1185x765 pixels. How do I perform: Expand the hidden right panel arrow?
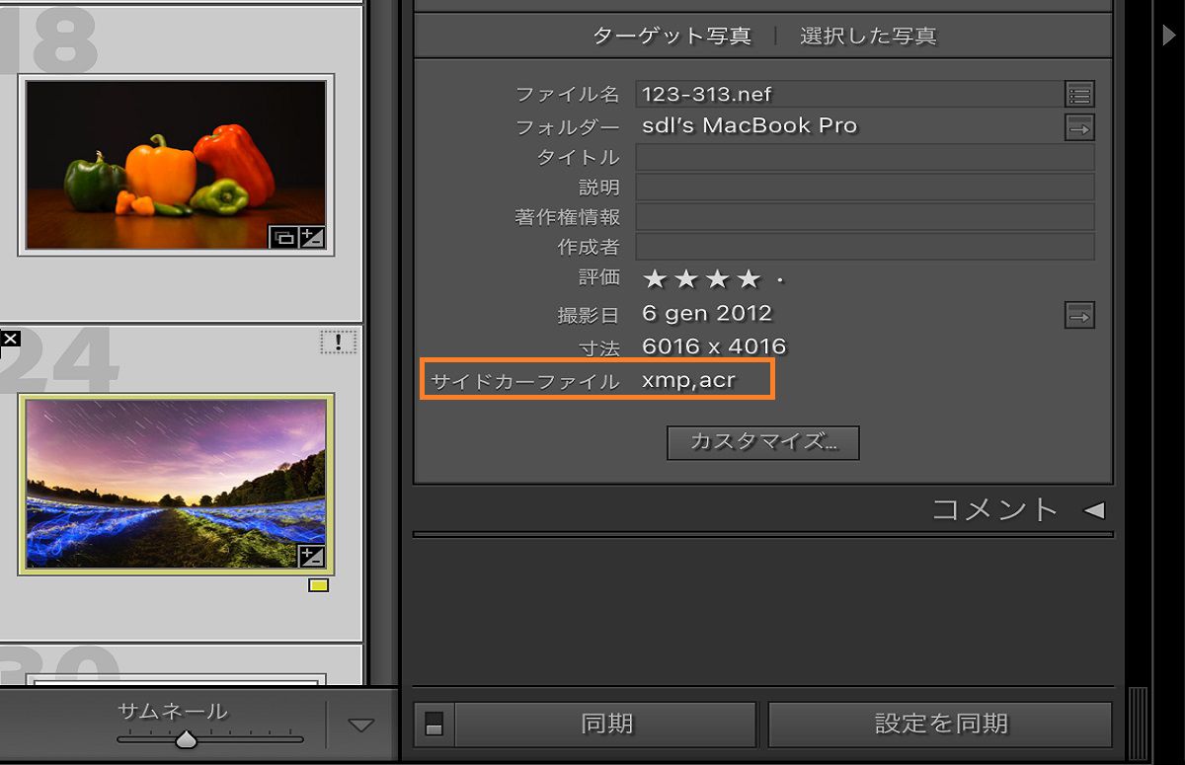tap(1169, 34)
